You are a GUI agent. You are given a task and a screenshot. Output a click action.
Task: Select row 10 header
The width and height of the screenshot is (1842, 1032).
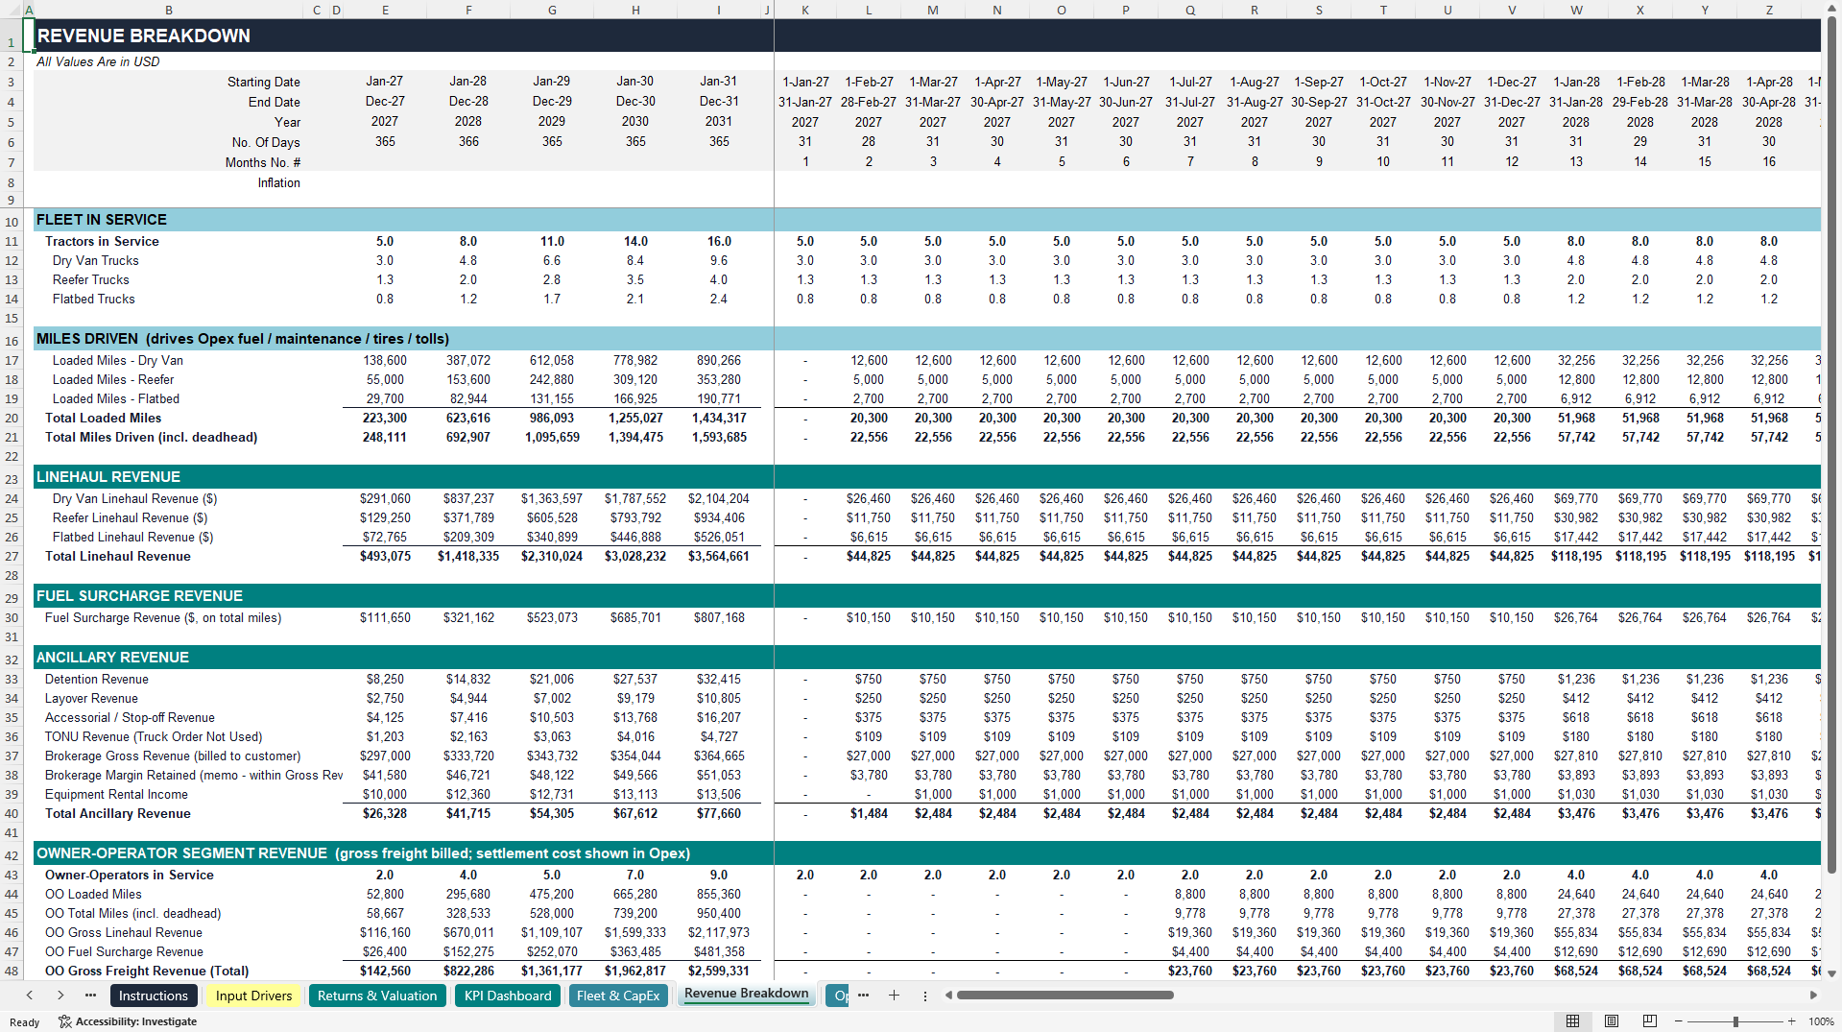pos(12,222)
